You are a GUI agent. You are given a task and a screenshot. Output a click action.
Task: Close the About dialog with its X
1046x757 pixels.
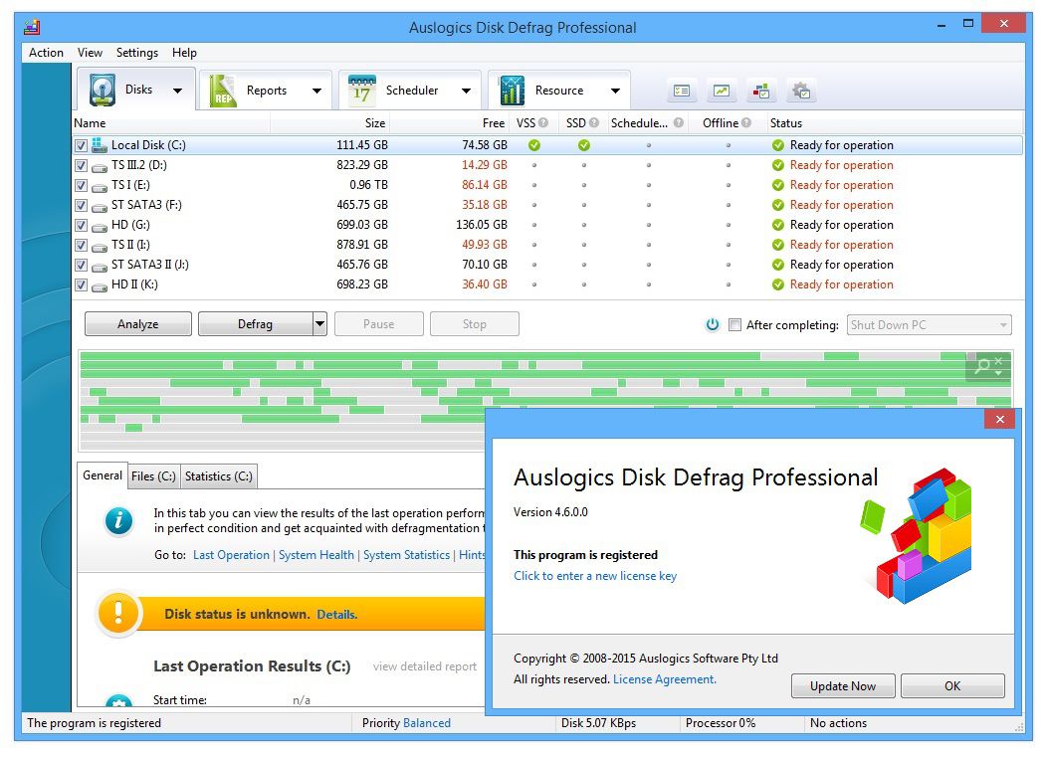(999, 420)
